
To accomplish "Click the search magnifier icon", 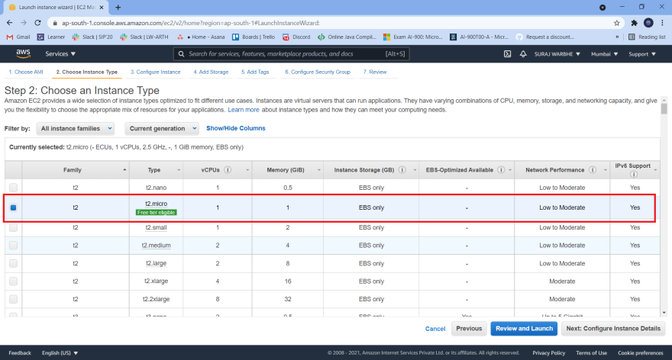I will tap(181, 54).
